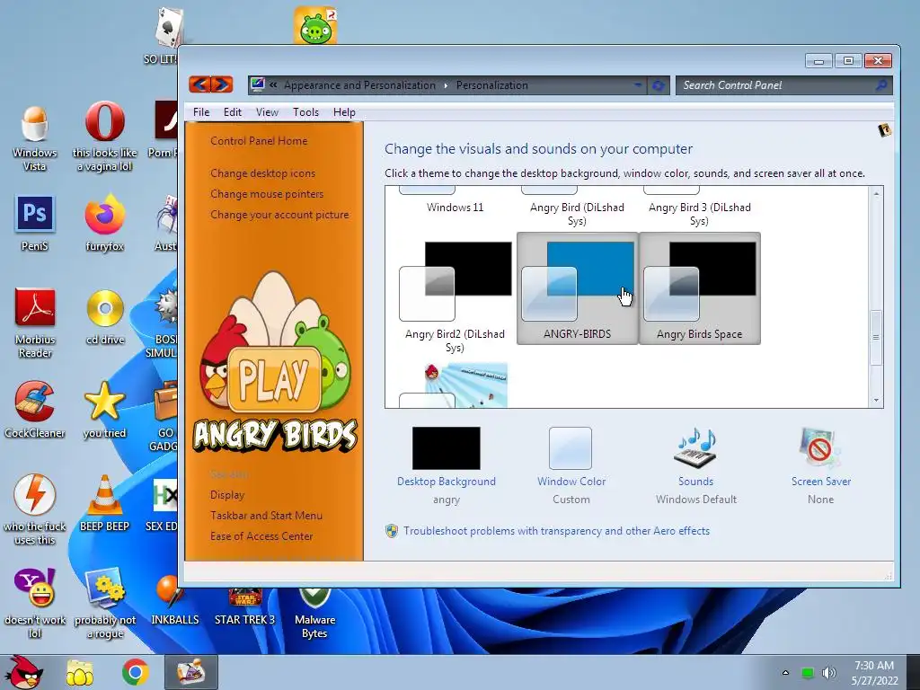This screenshot has width=920, height=690.
Task: Open Desktop Background settings thumbnail
Action: point(447,448)
